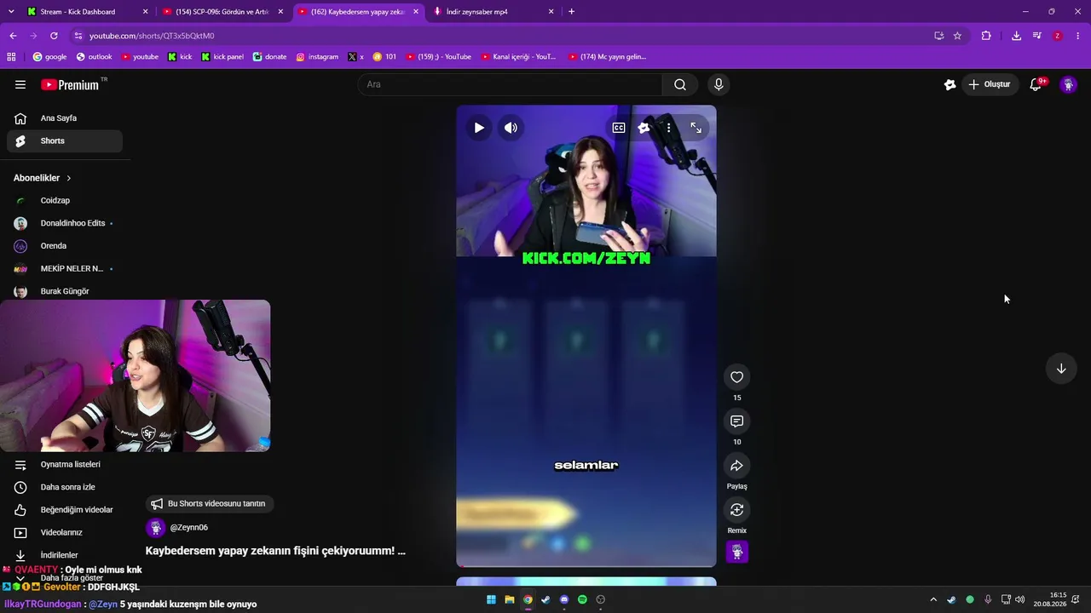The image size is (1091, 613).
Task: Play the paused Short
Action: pos(479,128)
